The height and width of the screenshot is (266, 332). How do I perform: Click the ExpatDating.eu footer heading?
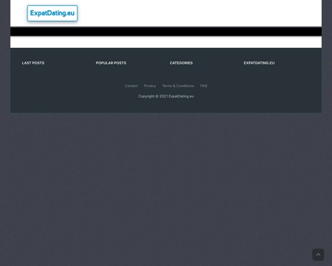(259, 63)
